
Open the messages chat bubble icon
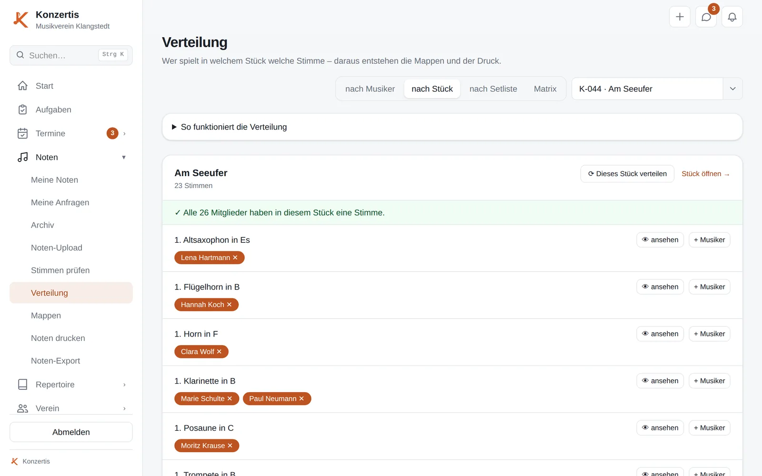pos(706,17)
